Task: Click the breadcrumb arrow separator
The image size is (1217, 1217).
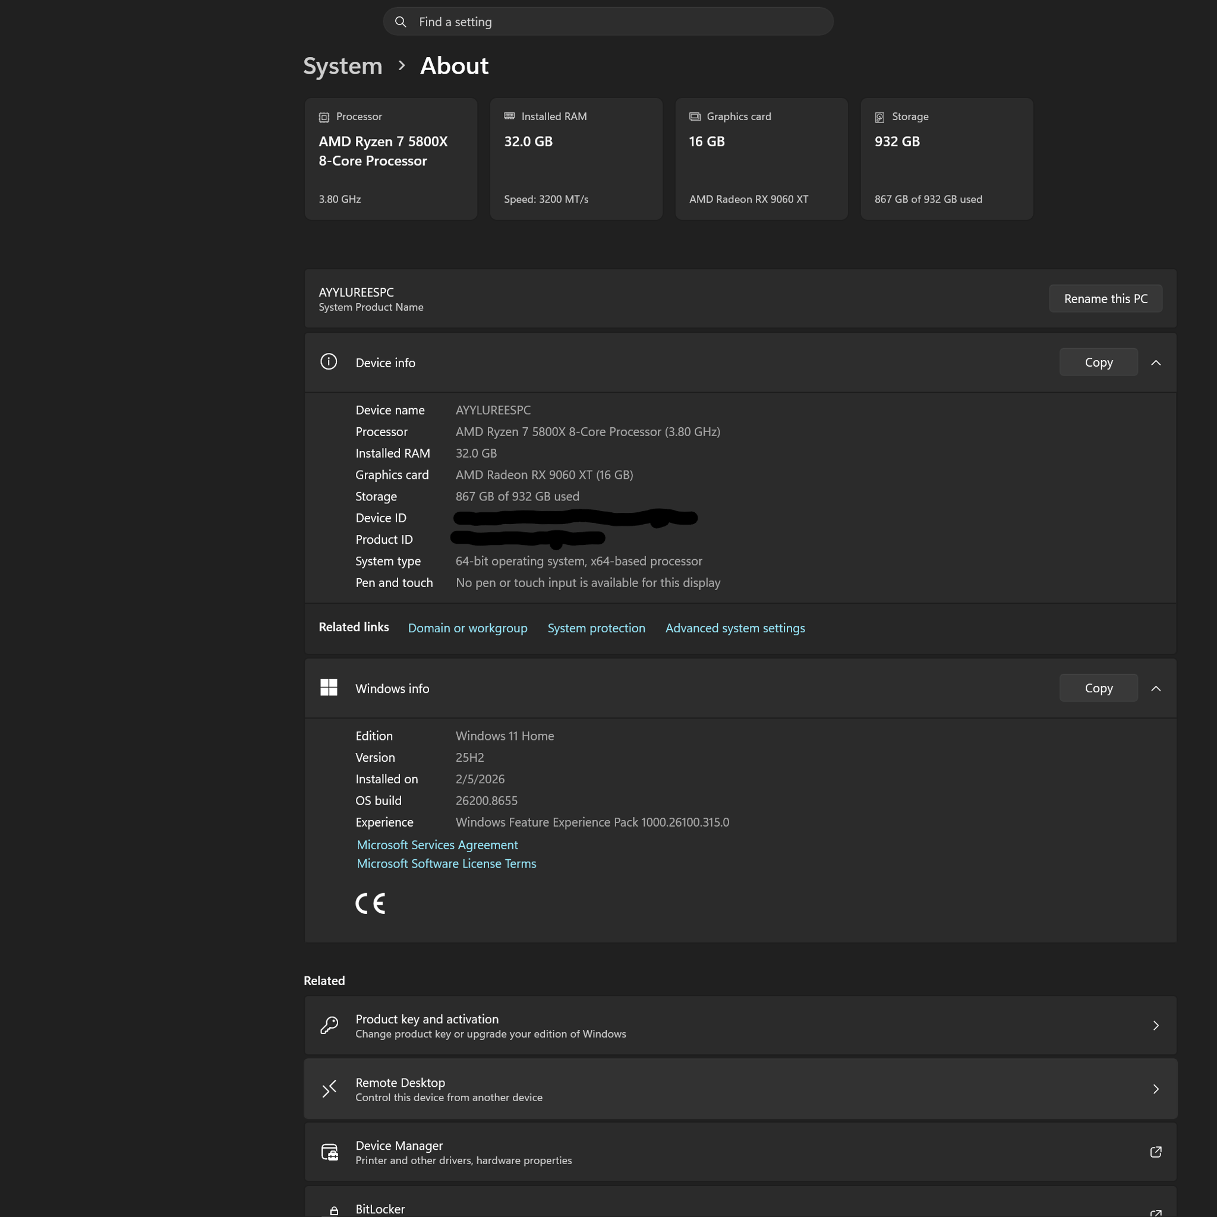Action: click(401, 65)
